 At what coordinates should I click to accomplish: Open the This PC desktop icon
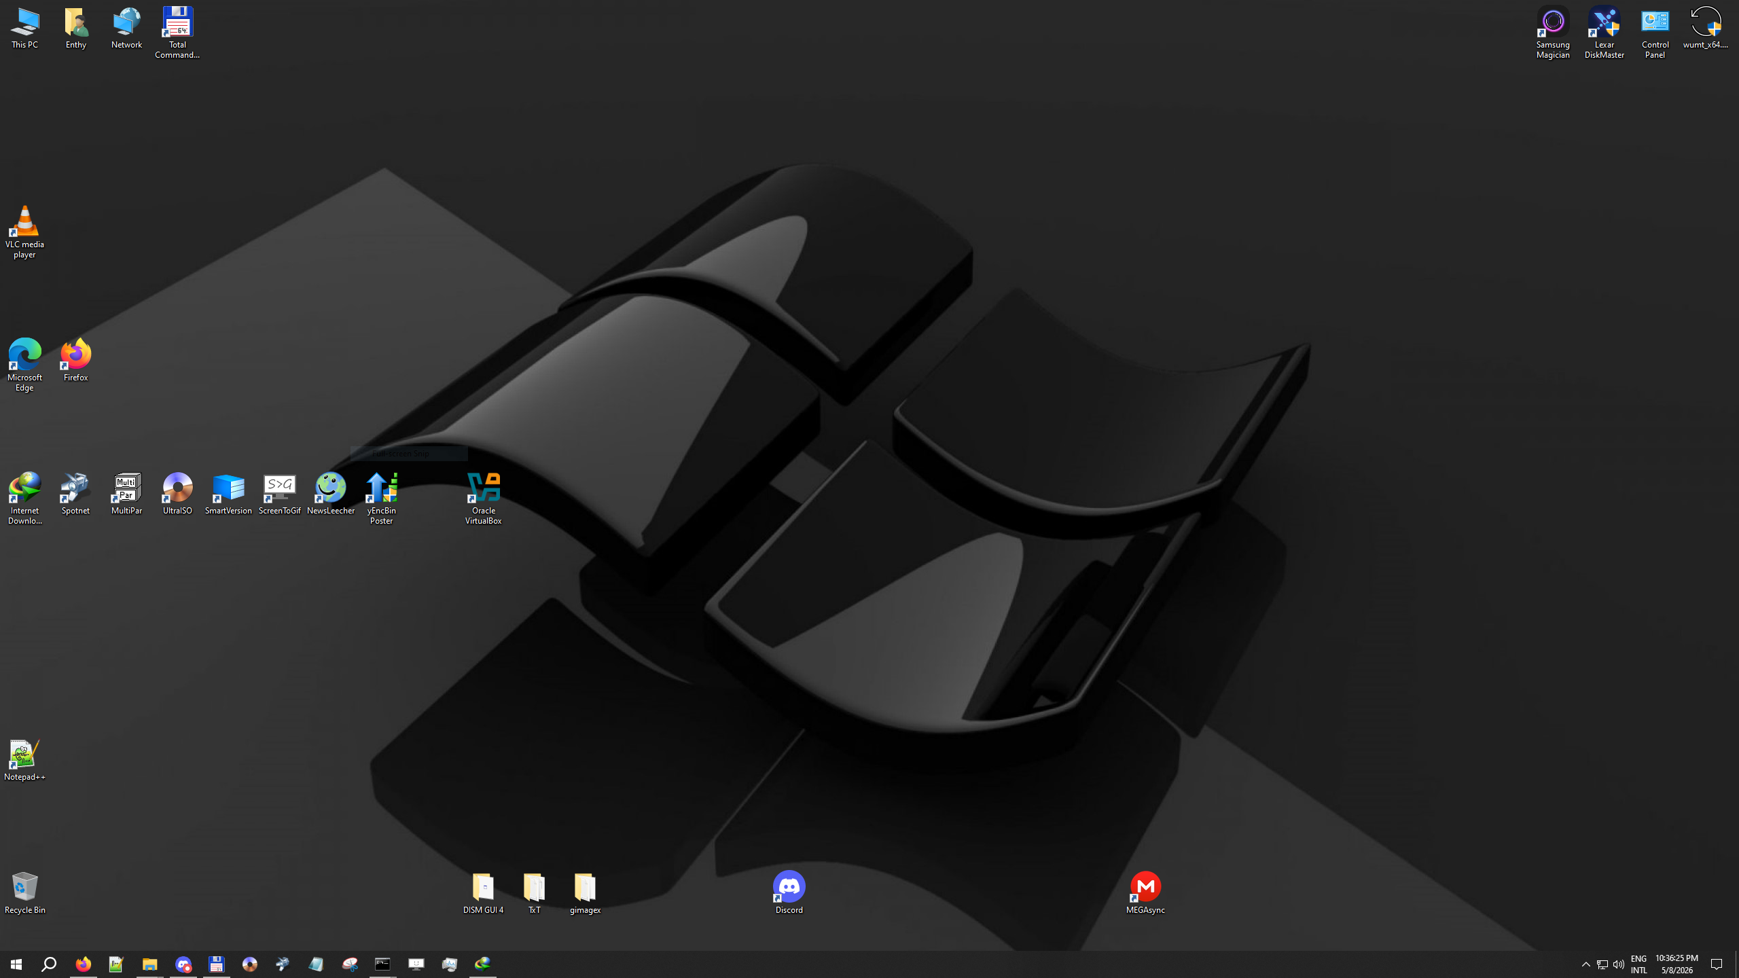coord(24,29)
